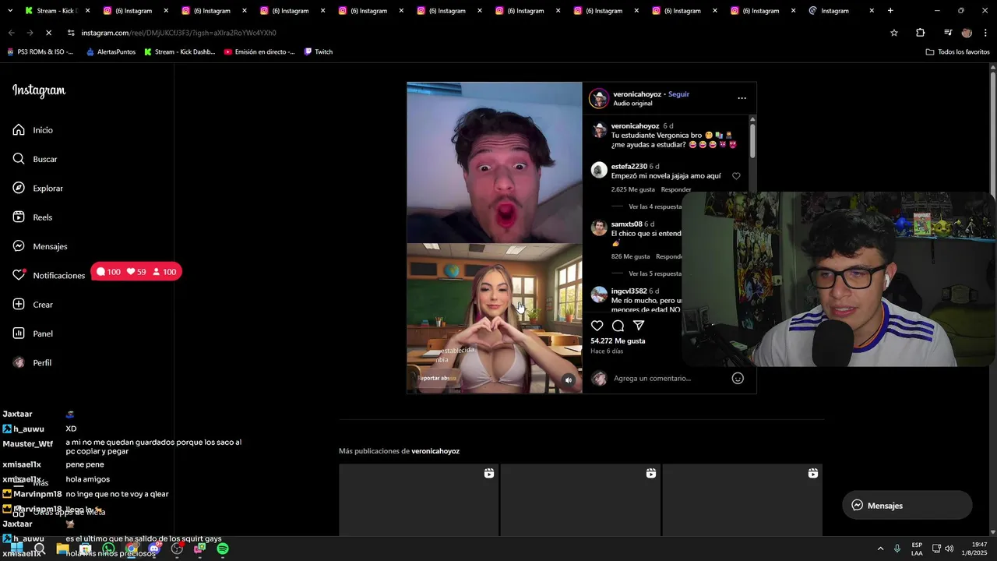This screenshot has width=997, height=561.
Task: Follow veronicahoyoz with Seguir
Action: [x=678, y=94]
